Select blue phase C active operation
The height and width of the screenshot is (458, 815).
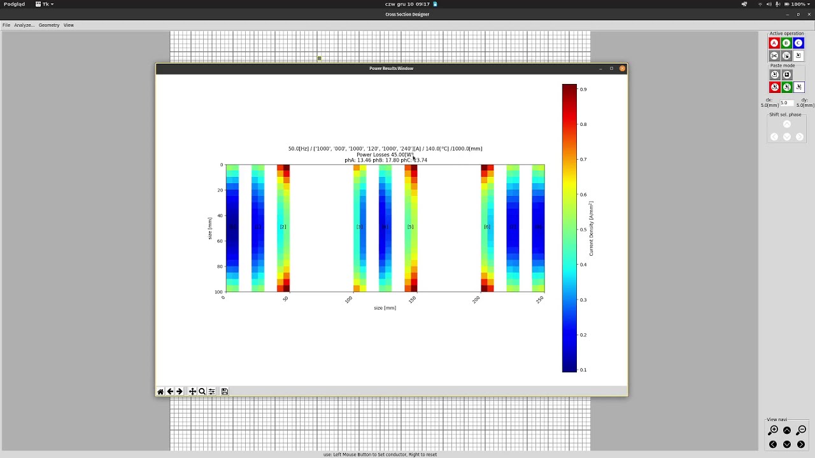coord(798,43)
